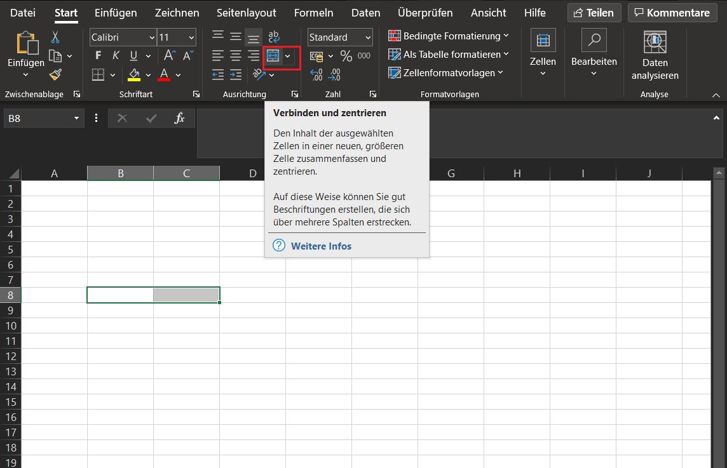The width and height of the screenshot is (727, 468).
Task: Click the accounting currency format icon
Action: coord(316,57)
